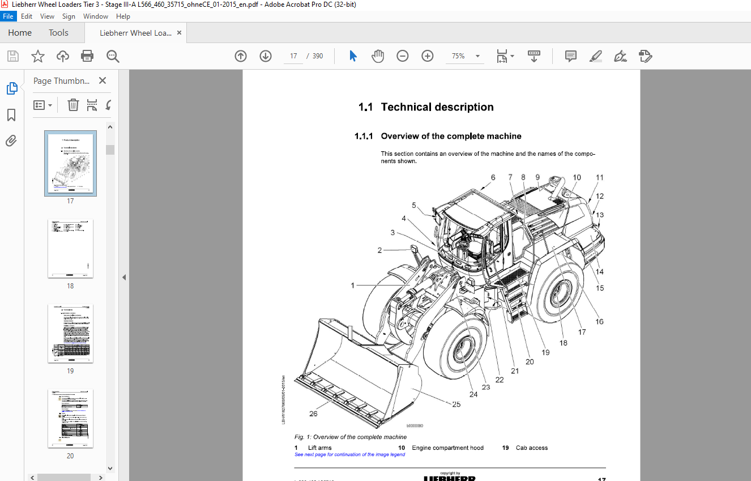The height and width of the screenshot is (481, 751).
Task: Activate the Hand pan tool
Action: point(378,56)
